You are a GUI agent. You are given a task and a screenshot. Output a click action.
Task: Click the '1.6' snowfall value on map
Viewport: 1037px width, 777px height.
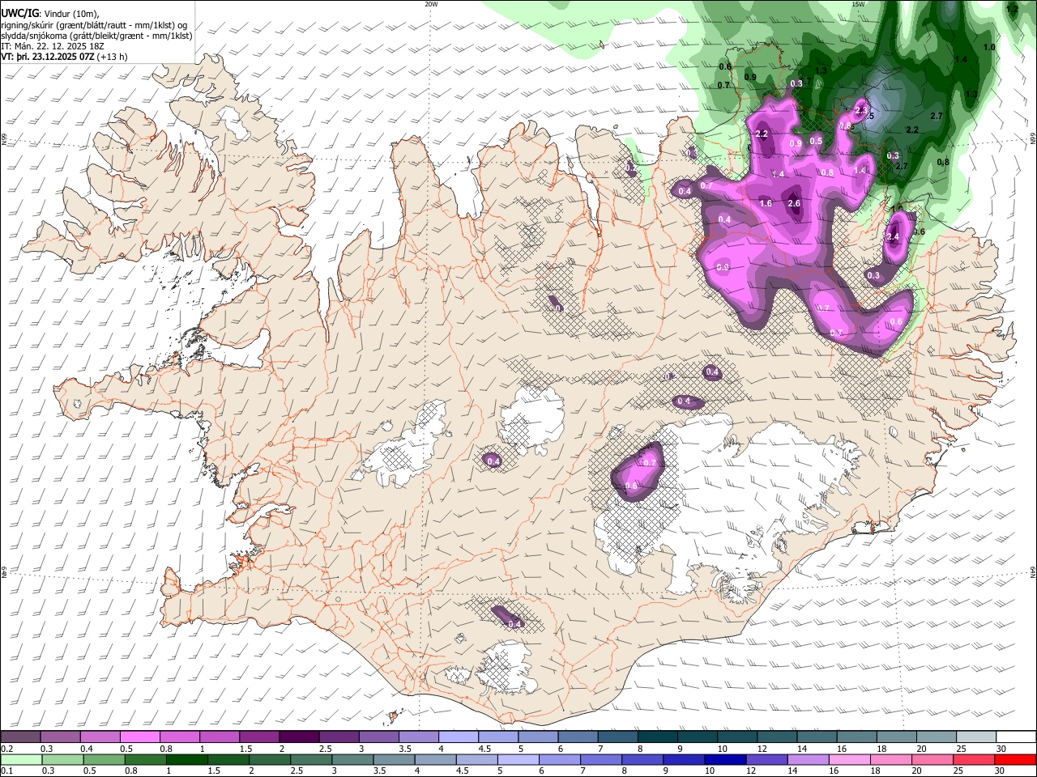[766, 204]
